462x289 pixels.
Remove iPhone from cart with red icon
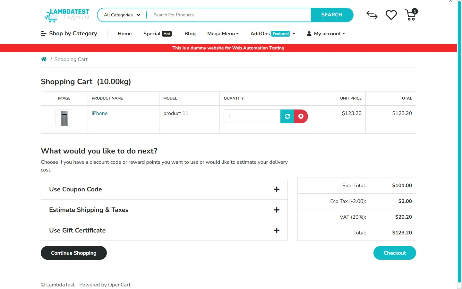click(x=301, y=116)
